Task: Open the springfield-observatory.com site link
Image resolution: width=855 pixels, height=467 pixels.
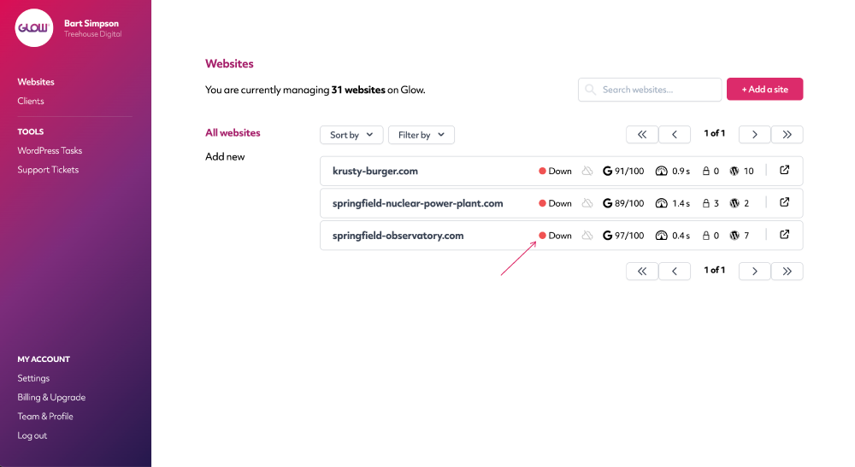Action: point(398,236)
